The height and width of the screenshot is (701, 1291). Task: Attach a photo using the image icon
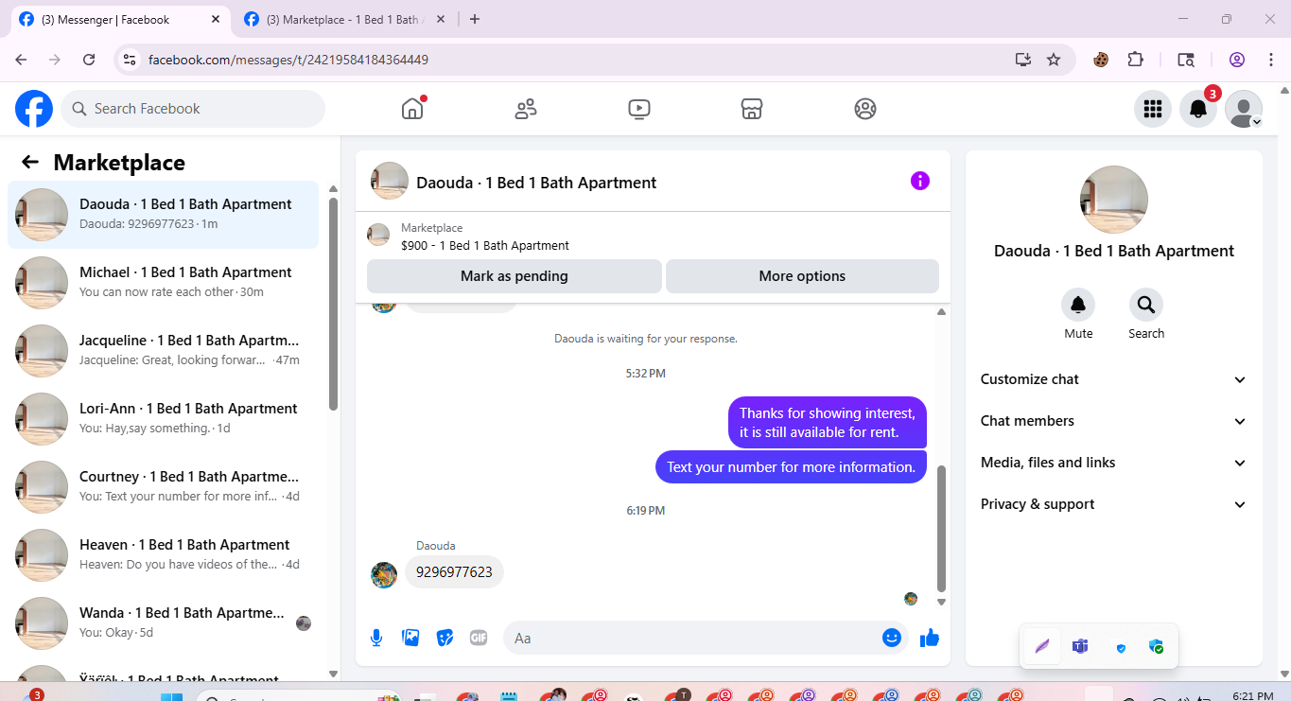point(410,638)
